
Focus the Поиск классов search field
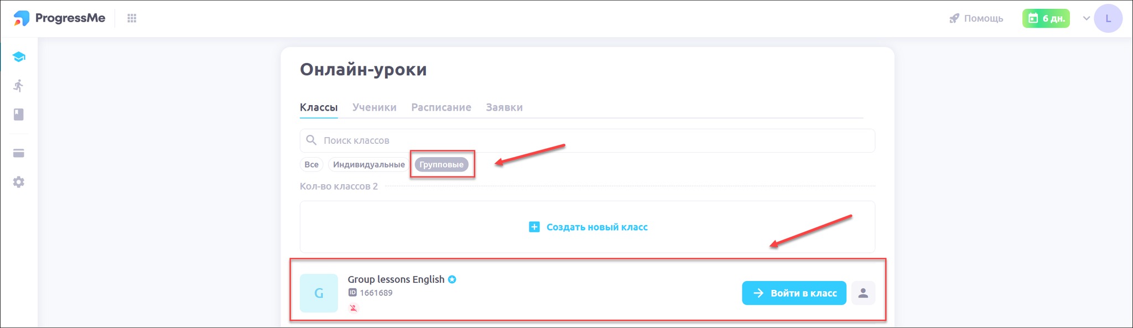point(586,140)
